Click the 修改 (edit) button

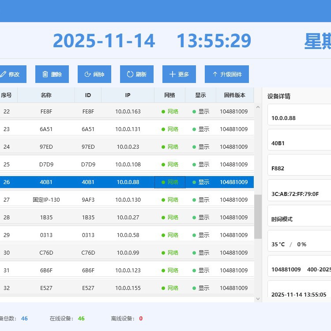tap(13, 74)
